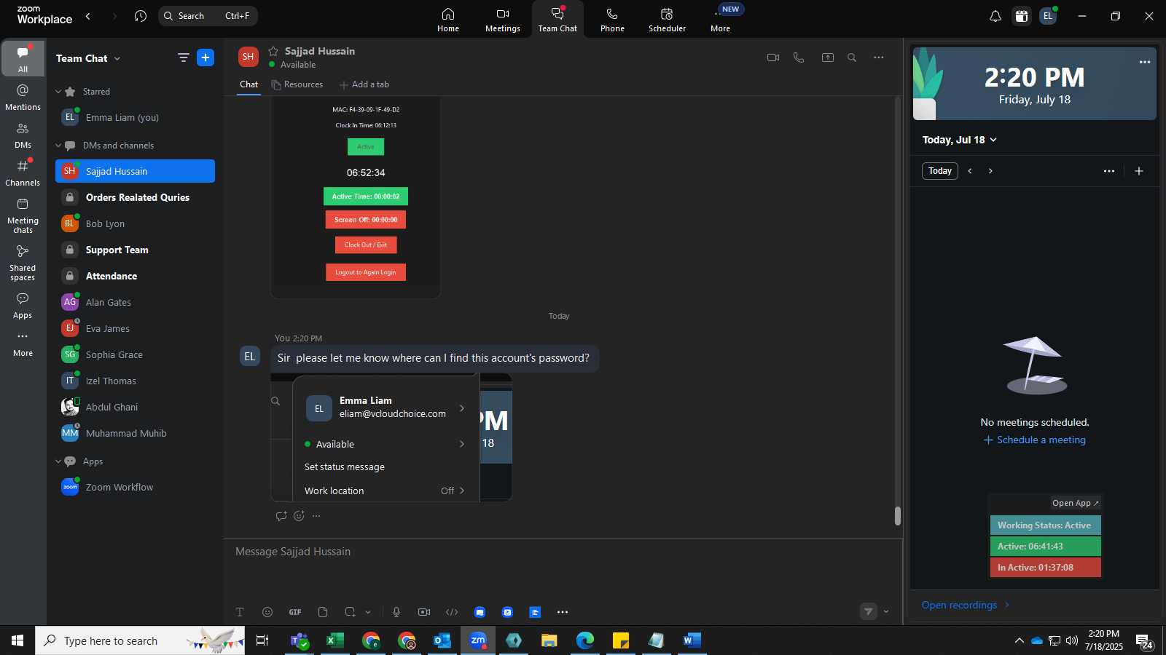
Task: Show DMs in the sidebar
Action: tap(23, 135)
